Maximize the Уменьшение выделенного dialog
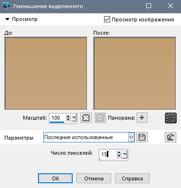 pyautogui.click(x=149, y=6)
